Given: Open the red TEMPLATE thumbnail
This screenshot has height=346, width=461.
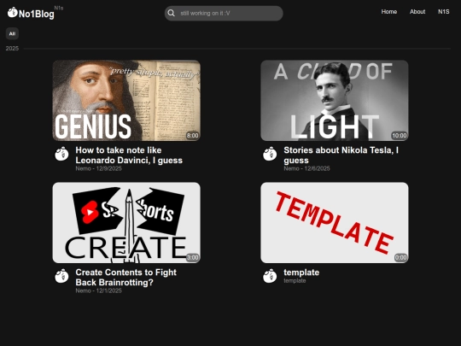Looking at the screenshot, I should 335,222.
